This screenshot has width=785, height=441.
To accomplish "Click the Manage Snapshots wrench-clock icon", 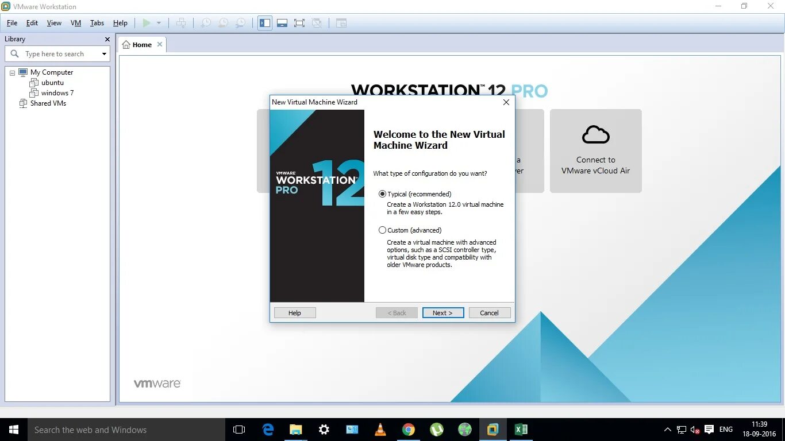I will point(241,23).
